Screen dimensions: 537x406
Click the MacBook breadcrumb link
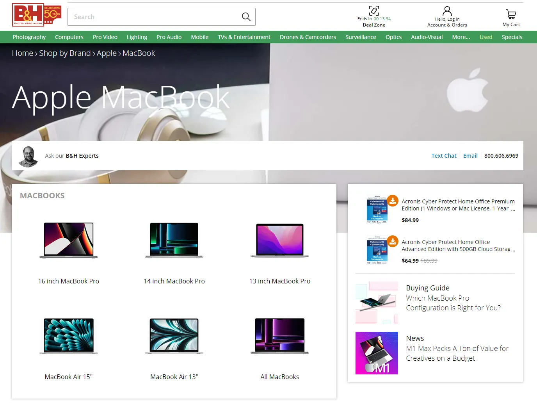click(139, 53)
